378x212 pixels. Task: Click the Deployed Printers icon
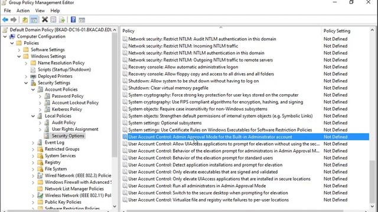point(33,76)
